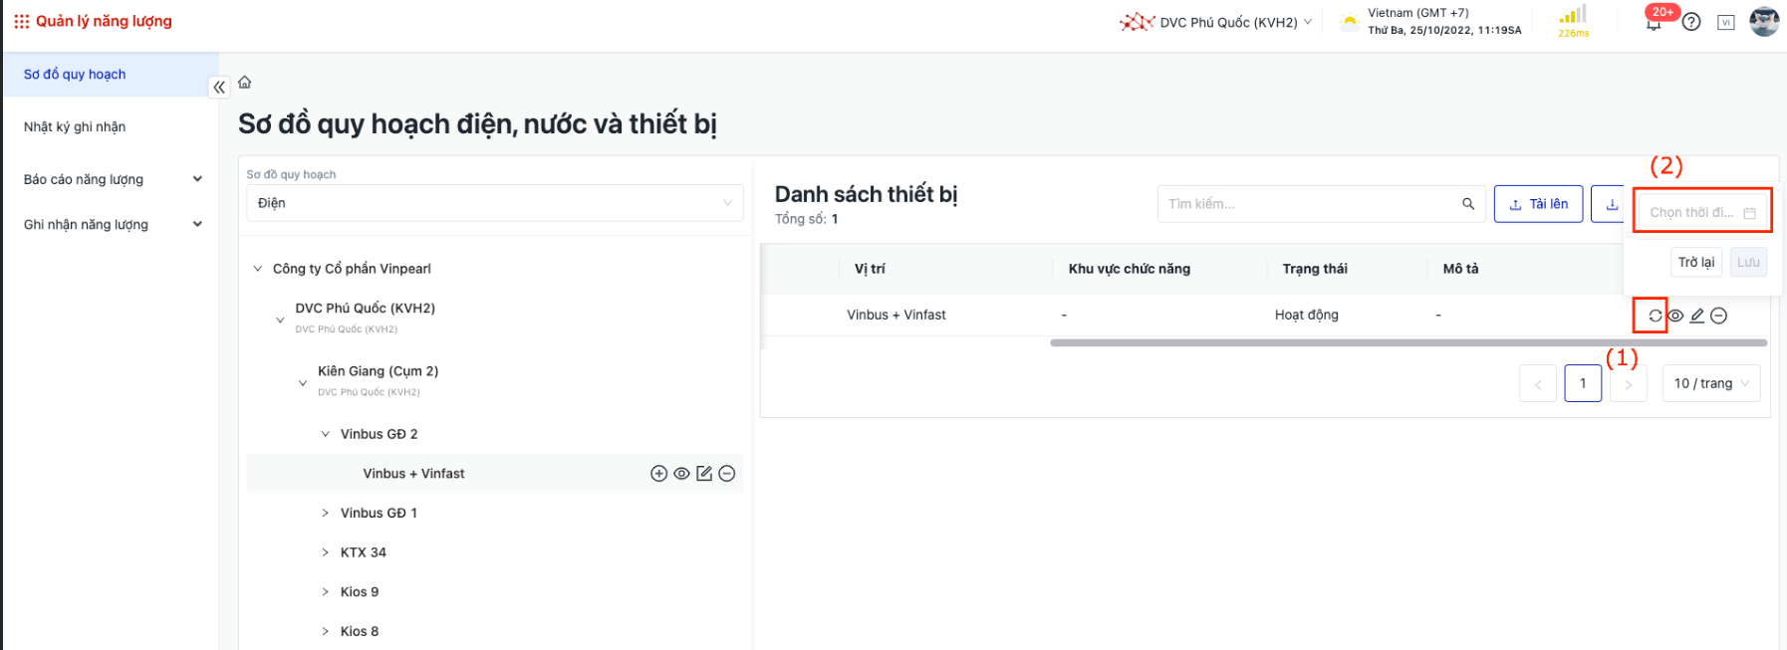Delete the Vinbus + Vinfast tree node
This screenshot has height=650, width=1787.
click(727, 474)
